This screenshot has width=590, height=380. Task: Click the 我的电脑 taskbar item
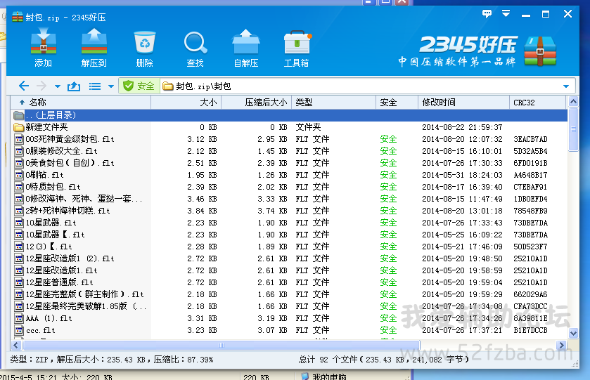click(x=323, y=376)
